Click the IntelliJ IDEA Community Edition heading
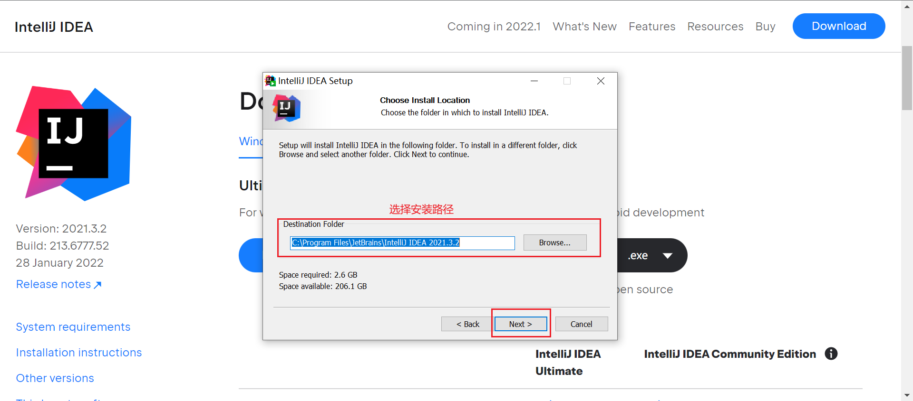Screen dimensions: 913x401 click(x=730, y=354)
